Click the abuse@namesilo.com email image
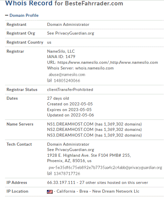164x197 pixels. 67,75
